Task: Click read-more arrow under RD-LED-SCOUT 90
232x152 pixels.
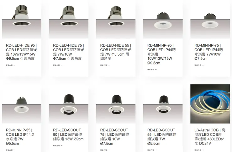Action: tap(58, 145)
